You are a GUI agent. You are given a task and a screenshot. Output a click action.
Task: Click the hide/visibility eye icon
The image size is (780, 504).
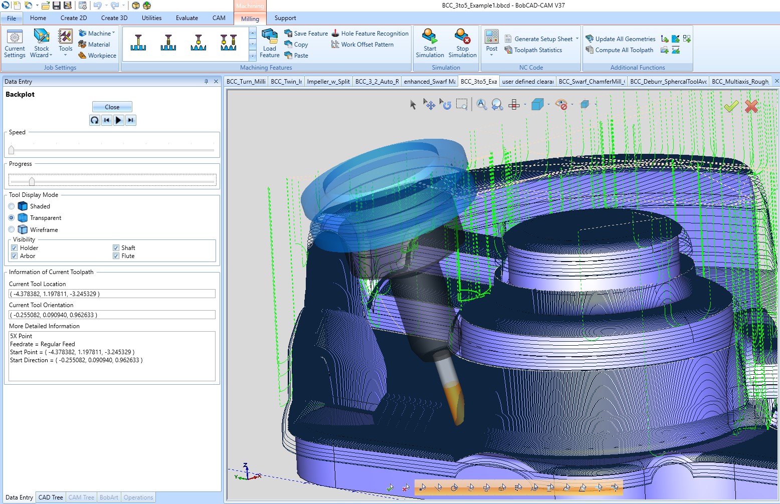(x=561, y=104)
